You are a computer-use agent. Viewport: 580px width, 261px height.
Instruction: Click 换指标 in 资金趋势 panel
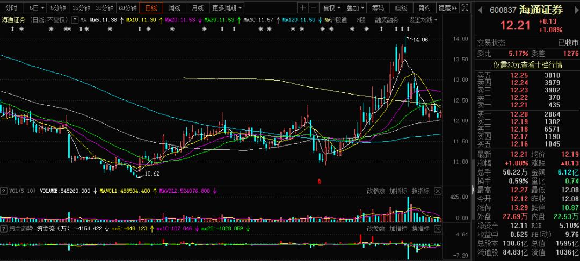point(421,228)
